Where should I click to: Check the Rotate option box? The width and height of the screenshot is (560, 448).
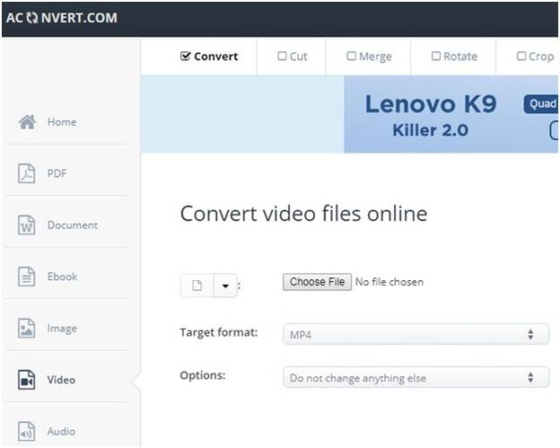[436, 56]
